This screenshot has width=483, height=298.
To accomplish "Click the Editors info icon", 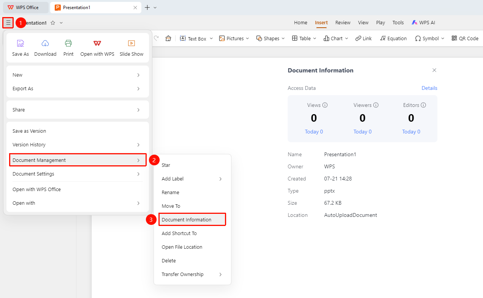I will 423,105.
